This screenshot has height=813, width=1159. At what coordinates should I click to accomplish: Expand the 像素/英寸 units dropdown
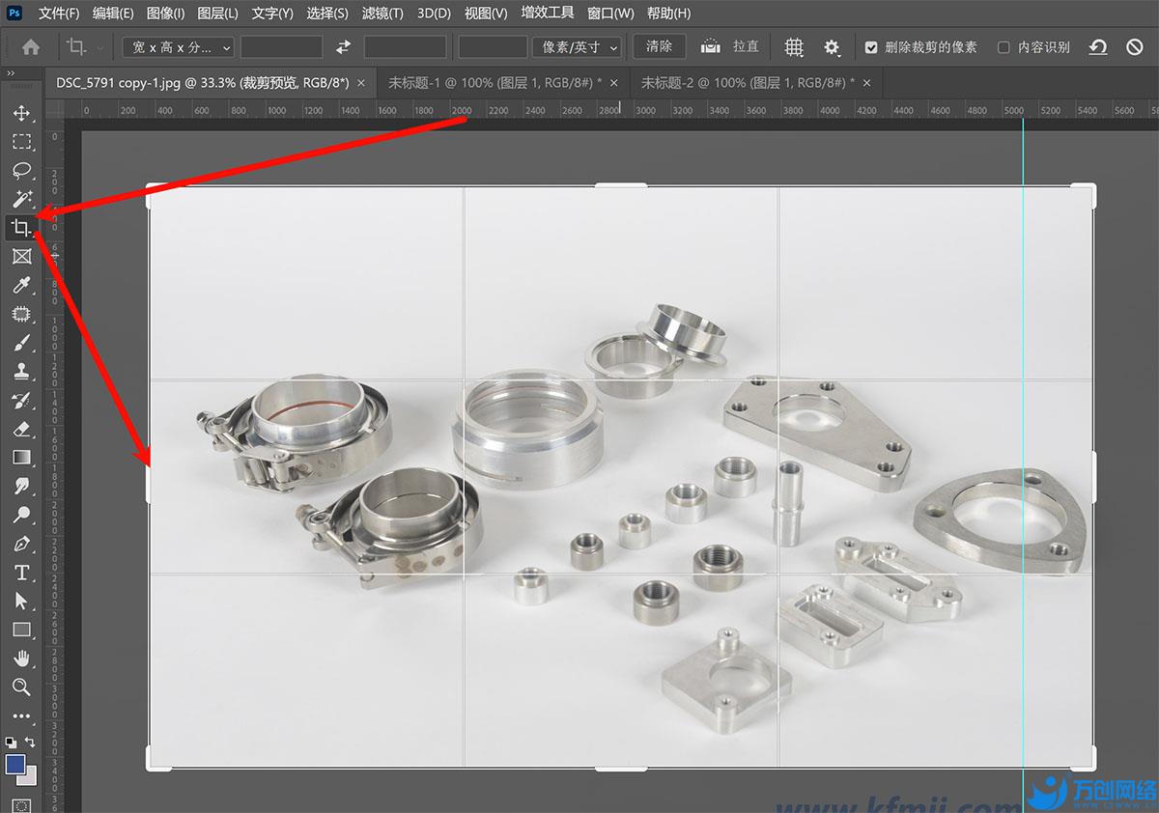tap(577, 47)
